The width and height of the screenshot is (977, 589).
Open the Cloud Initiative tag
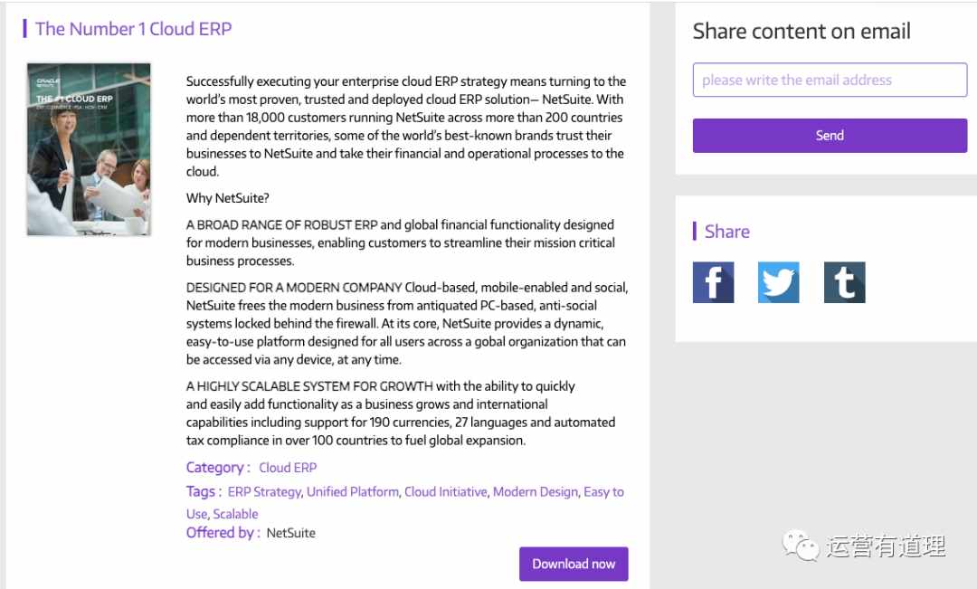(x=445, y=492)
